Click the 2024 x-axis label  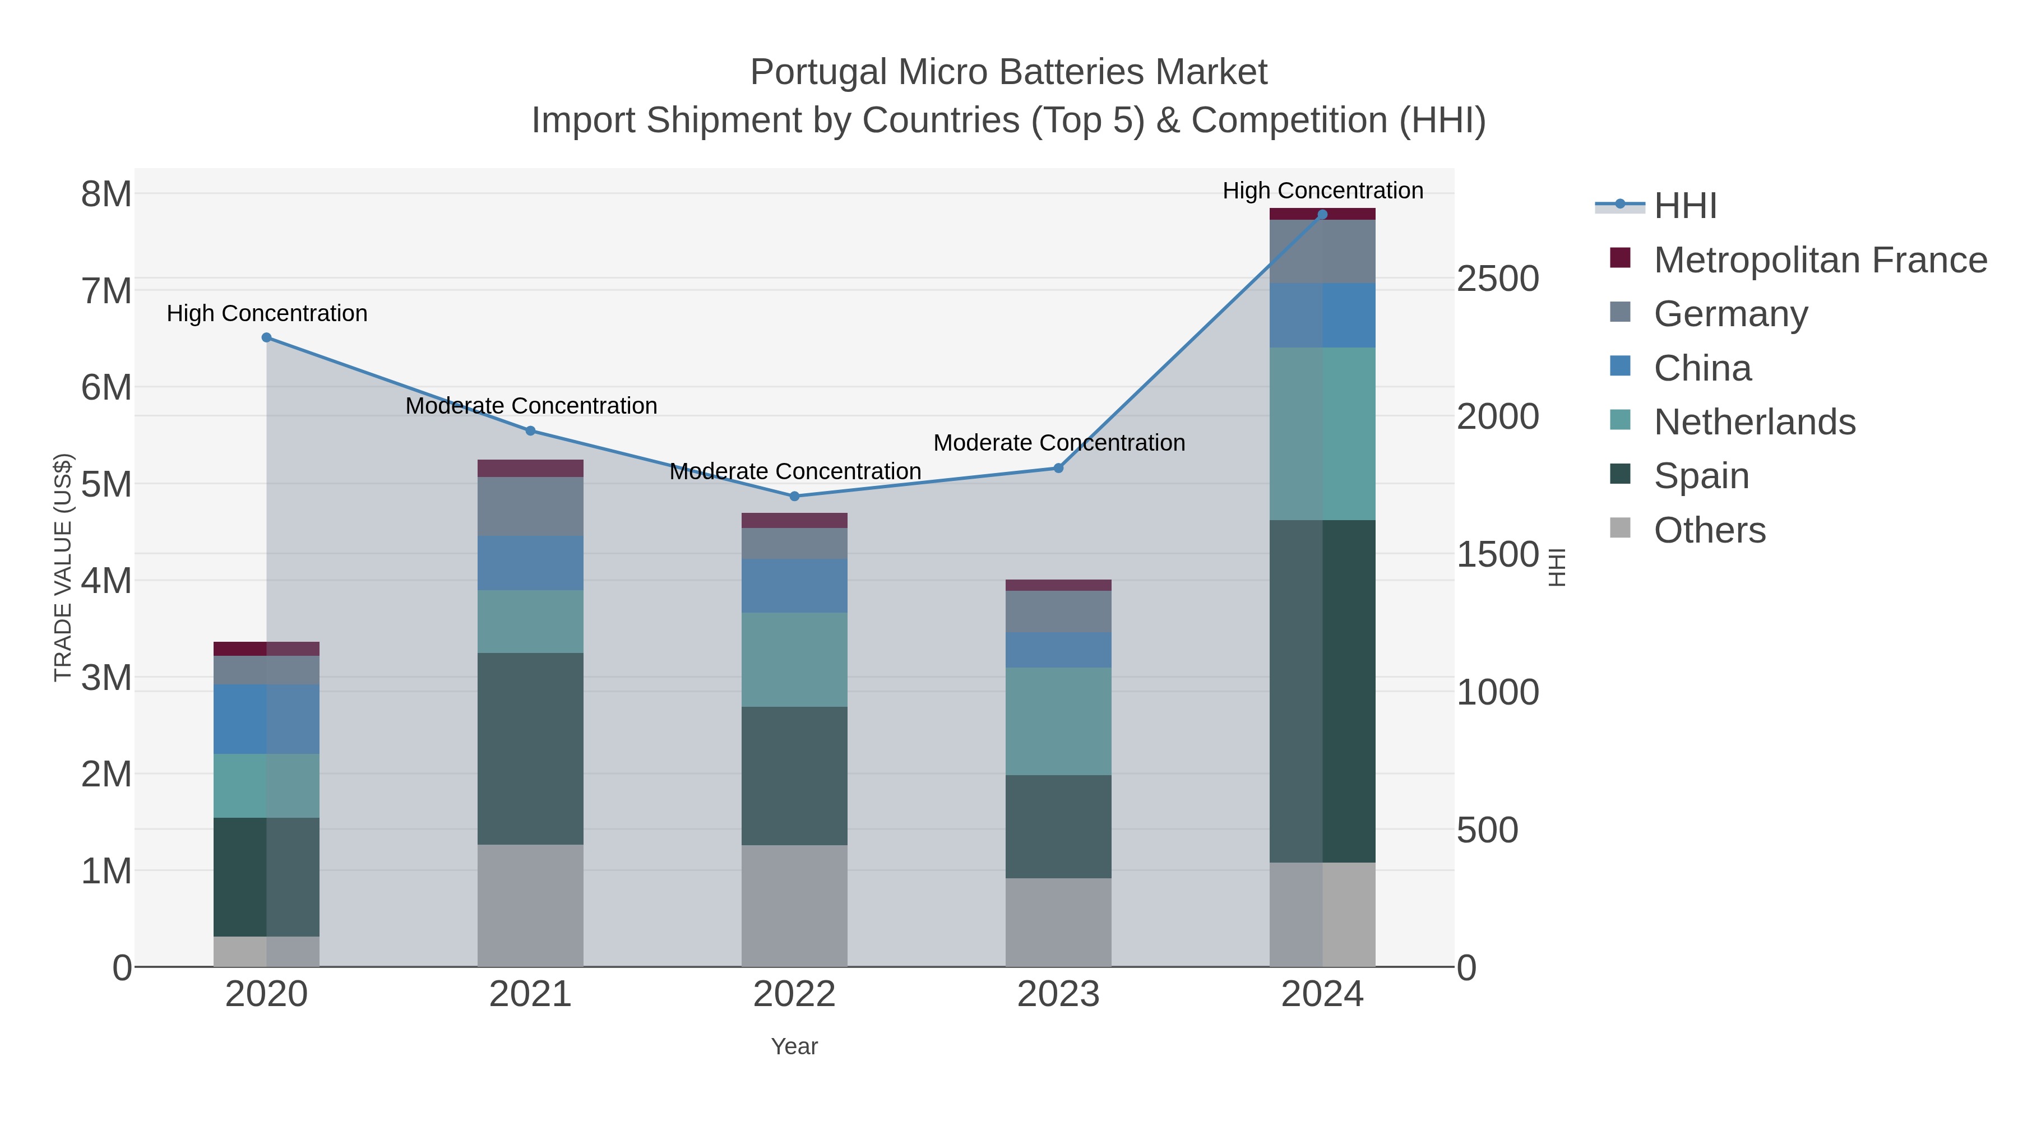point(1322,995)
